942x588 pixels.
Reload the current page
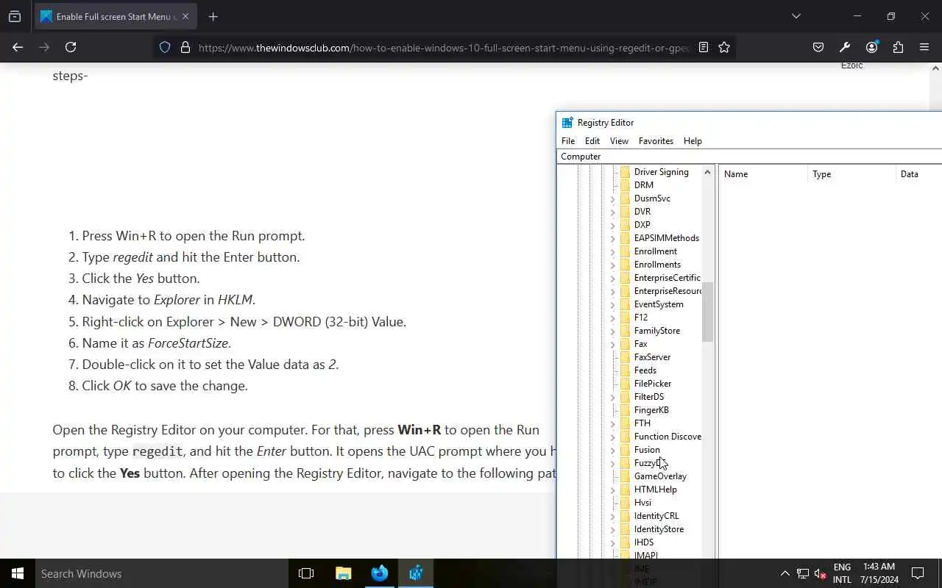tap(71, 47)
